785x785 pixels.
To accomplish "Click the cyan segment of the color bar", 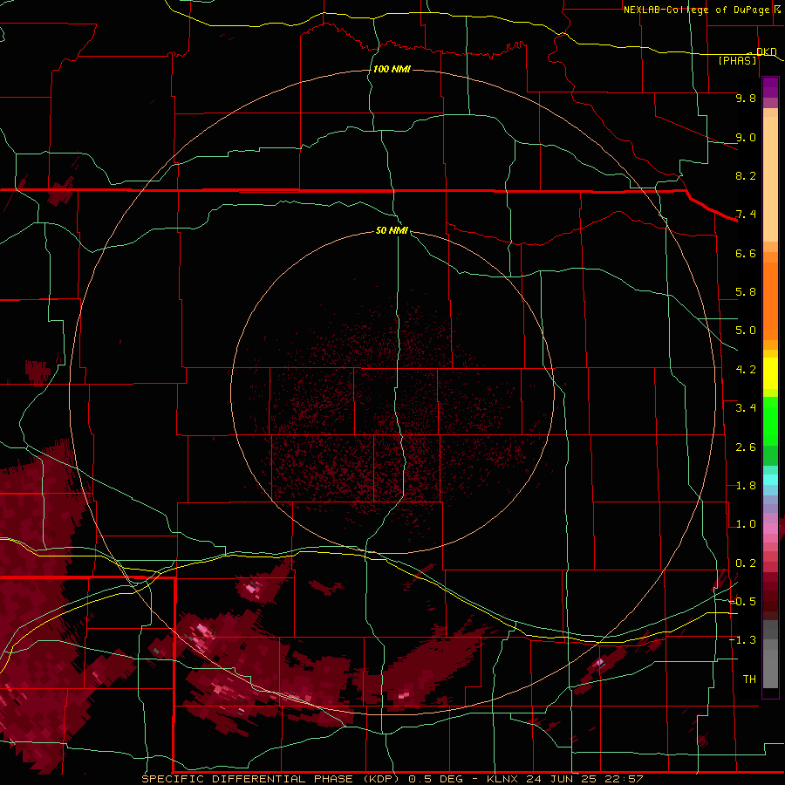I will 770,480.
